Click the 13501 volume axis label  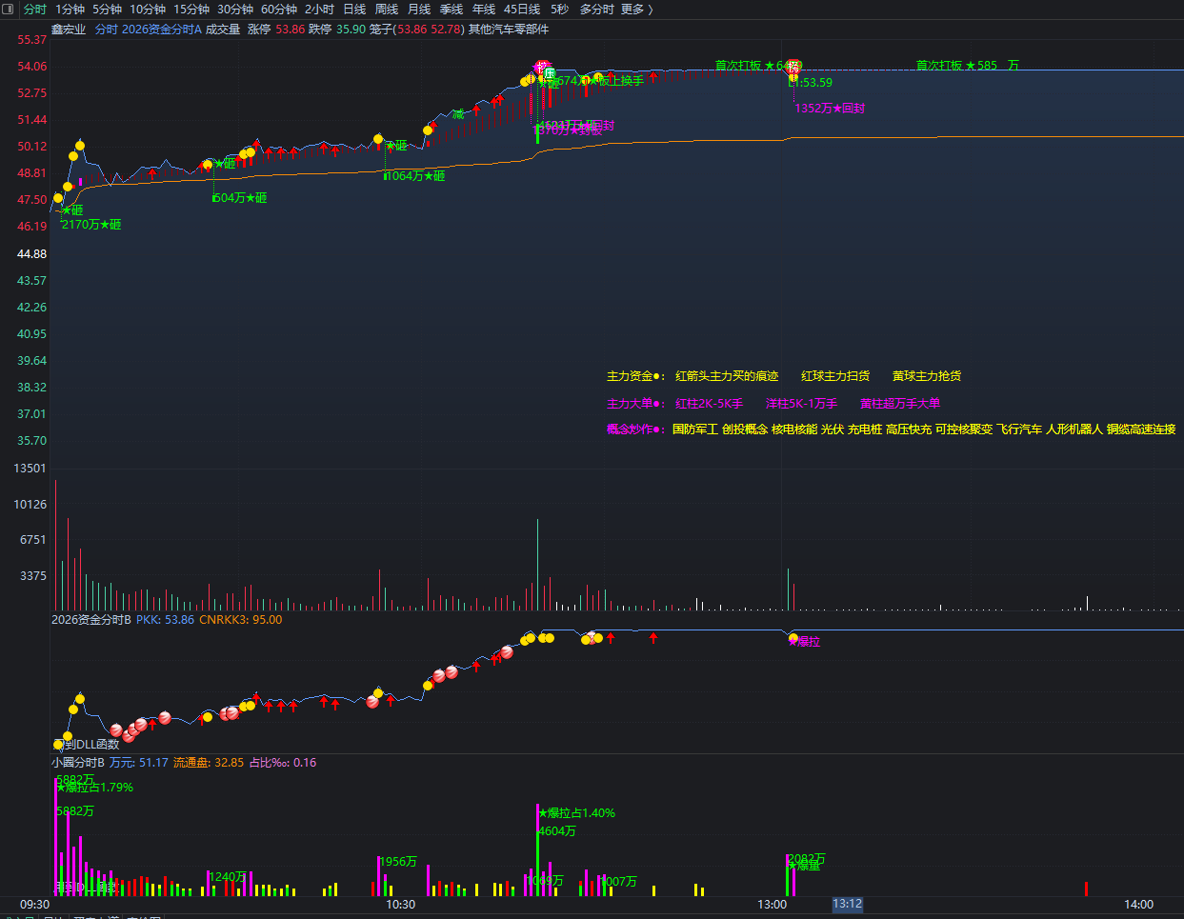pos(30,469)
